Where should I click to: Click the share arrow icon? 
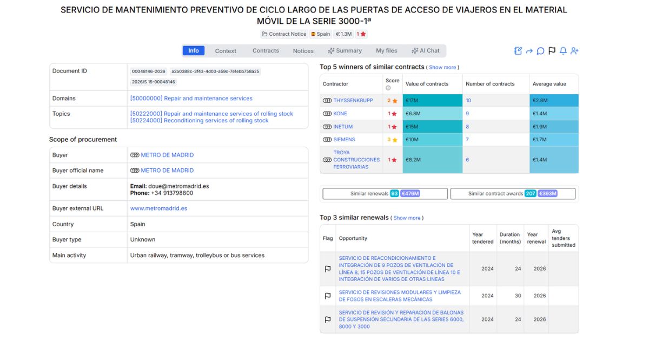529,50
